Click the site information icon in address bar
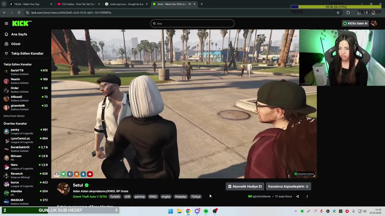This screenshot has width=385, height=216. pos(27,13)
